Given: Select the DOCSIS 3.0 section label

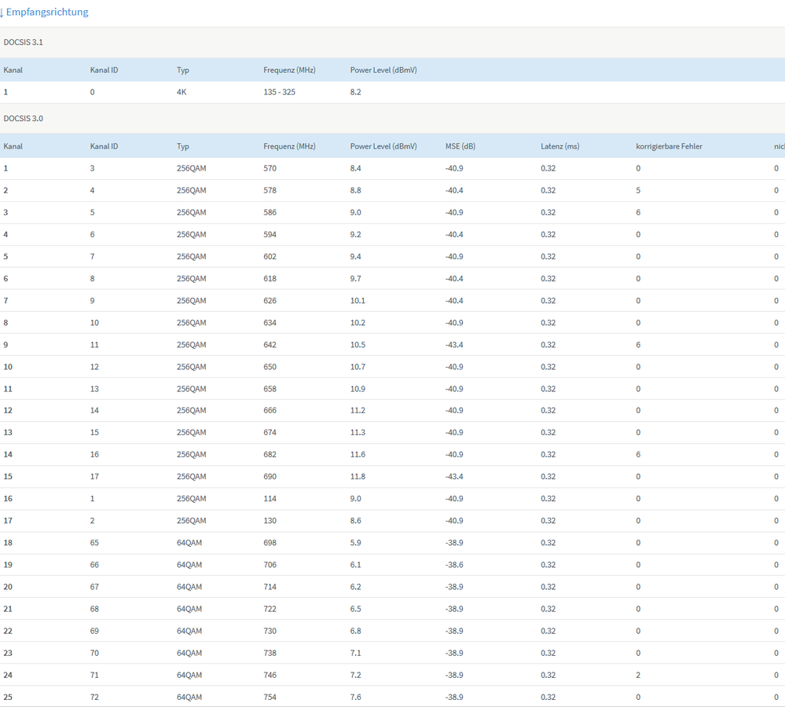Looking at the screenshot, I should pos(24,119).
